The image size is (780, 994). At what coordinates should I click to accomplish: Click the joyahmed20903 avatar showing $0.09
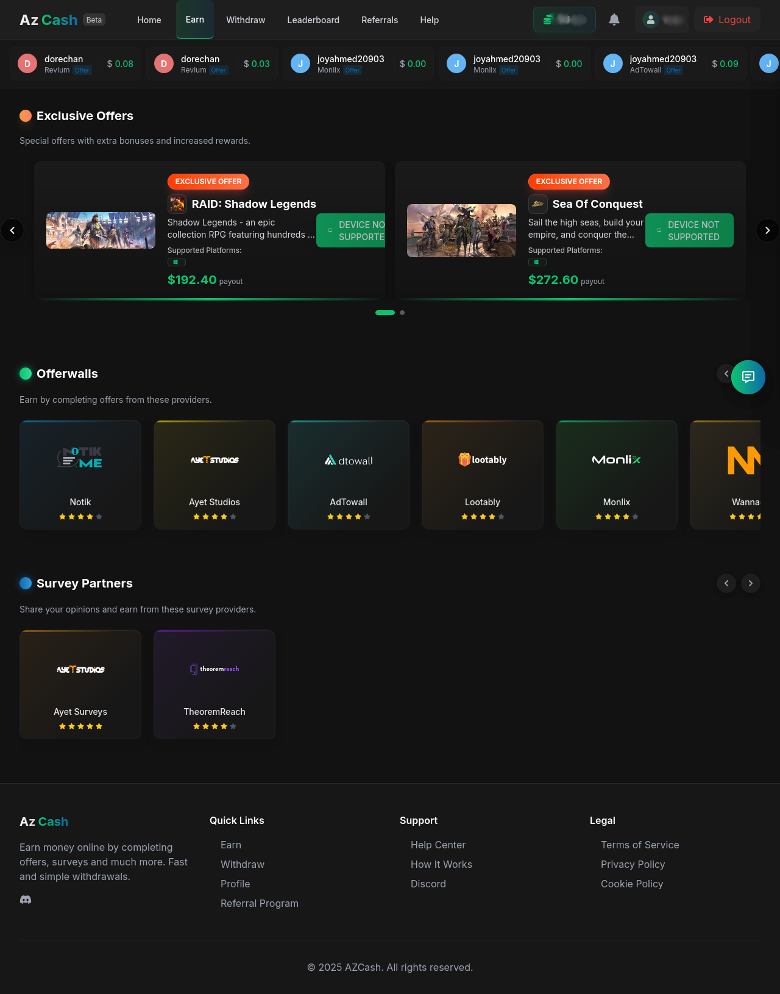click(613, 63)
